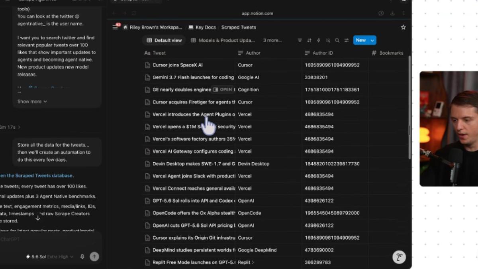Go to Riley Brown's Workspace breadcrumb

click(153, 27)
